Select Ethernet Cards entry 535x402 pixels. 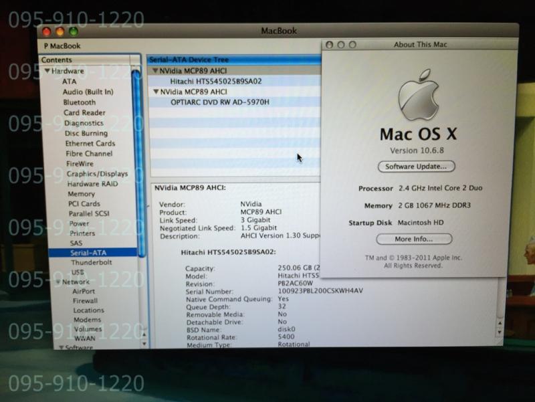(x=90, y=143)
